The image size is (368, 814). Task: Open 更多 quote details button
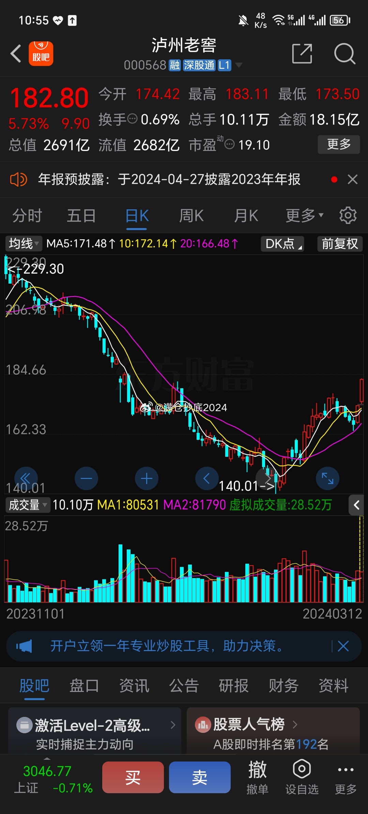(x=339, y=144)
